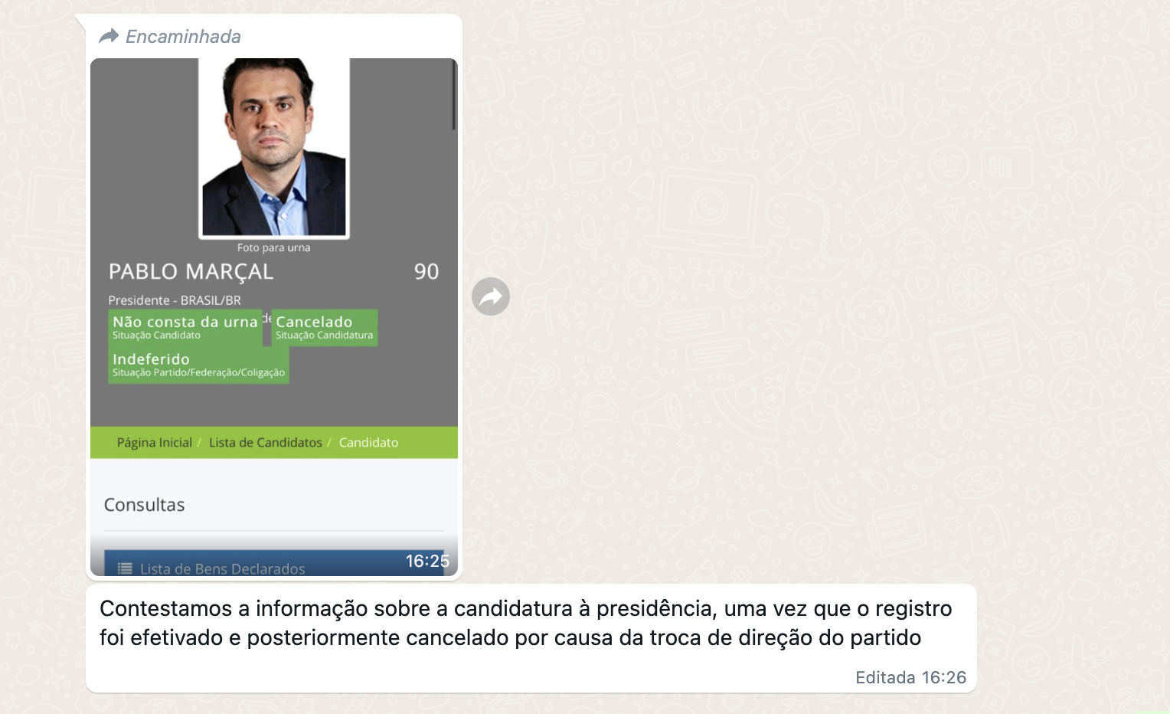Open the Lista de Bens Declarados button
The height and width of the screenshot is (714, 1170).
274,563
